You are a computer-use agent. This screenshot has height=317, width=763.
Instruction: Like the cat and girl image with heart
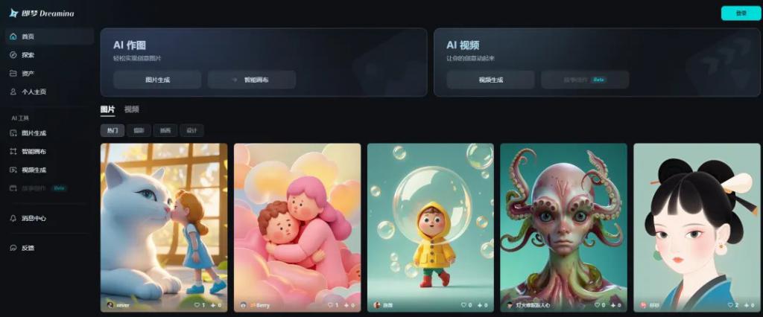[x=197, y=305]
